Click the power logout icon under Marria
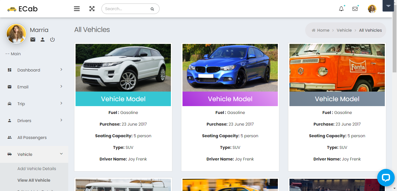Image resolution: width=397 pixels, height=191 pixels. tap(52, 40)
